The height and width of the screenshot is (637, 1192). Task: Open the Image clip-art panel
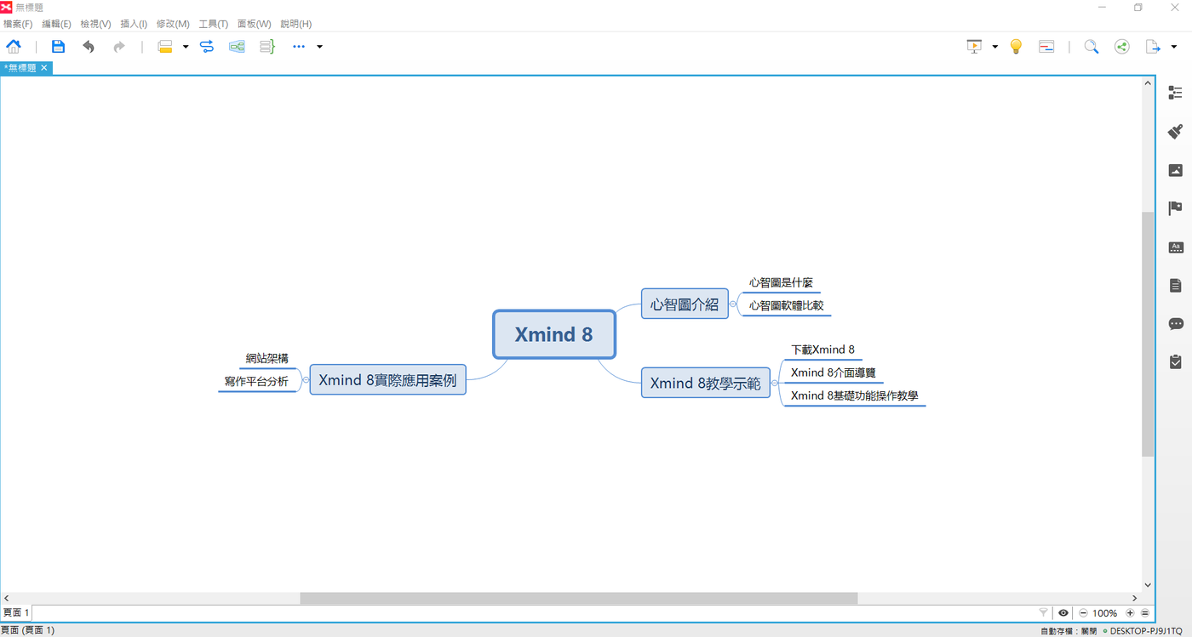tap(1176, 170)
